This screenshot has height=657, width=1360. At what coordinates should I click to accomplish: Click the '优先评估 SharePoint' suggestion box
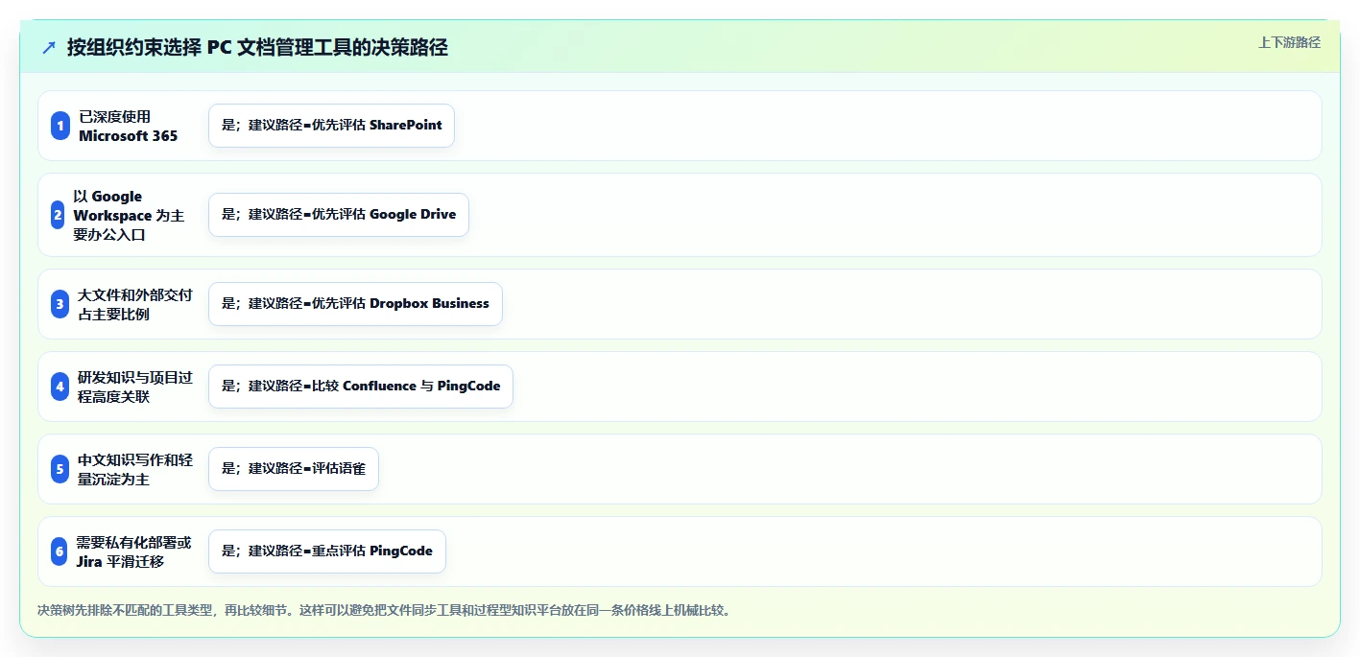[x=331, y=126]
